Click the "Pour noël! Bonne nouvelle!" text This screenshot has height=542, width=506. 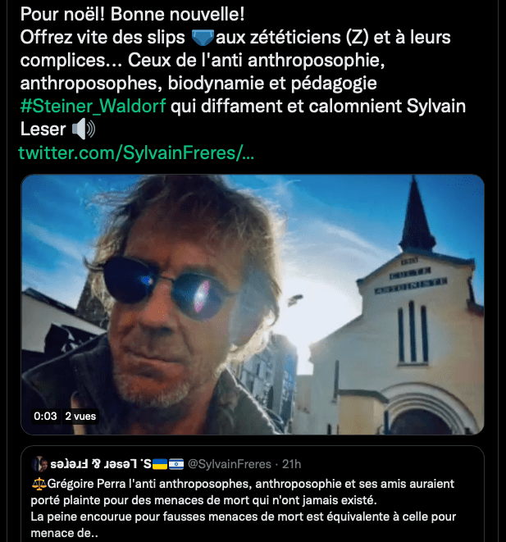pos(132,15)
